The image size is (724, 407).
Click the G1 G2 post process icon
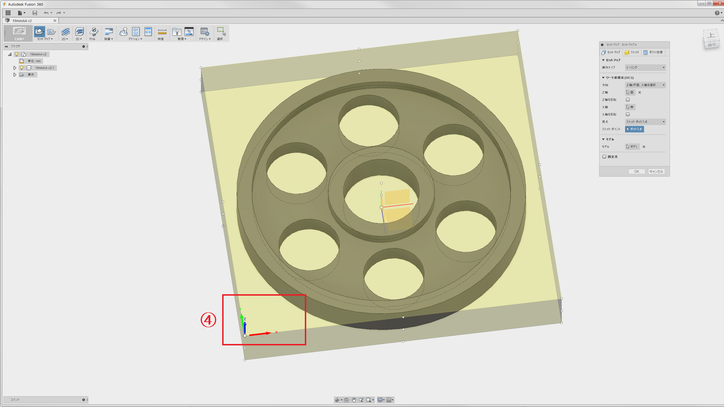point(136,32)
